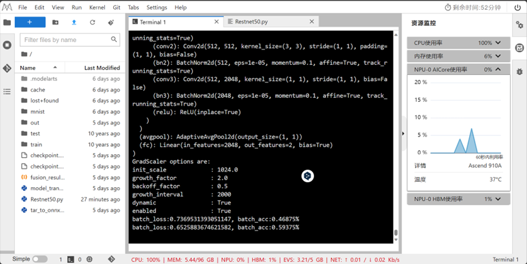527x264 pixels.
Task: Select the mnist folder
Action: click(x=70, y=112)
